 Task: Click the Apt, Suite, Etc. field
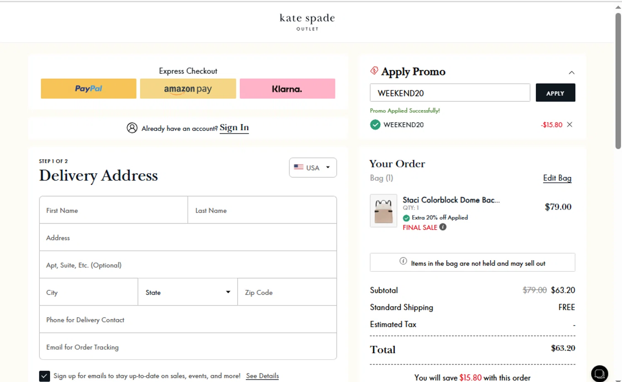[188, 265]
